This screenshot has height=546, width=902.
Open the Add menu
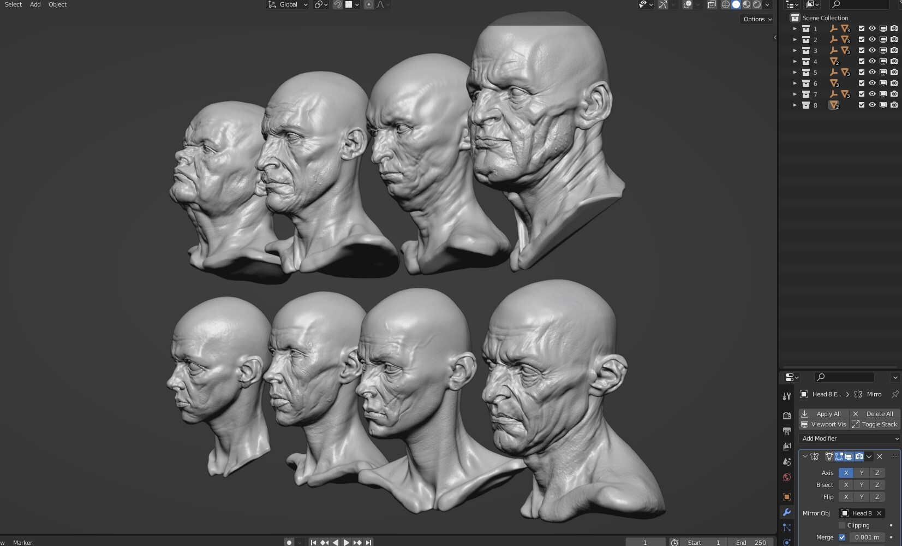(34, 4)
